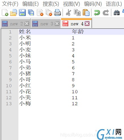Image resolution: width=124 pixels, height=140 pixels.
Task: Create a new file with toolbar icon
Action: (5, 13)
